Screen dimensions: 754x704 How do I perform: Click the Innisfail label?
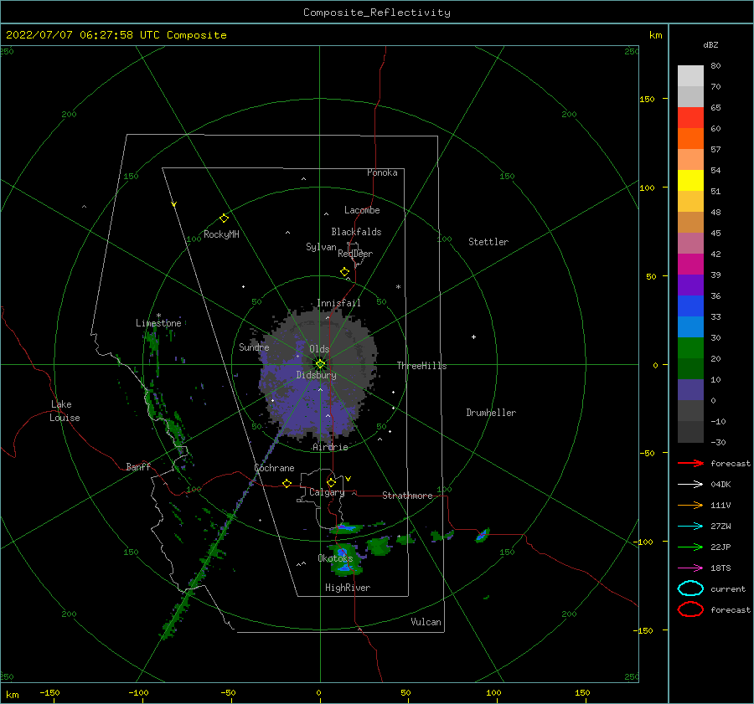(338, 303)
